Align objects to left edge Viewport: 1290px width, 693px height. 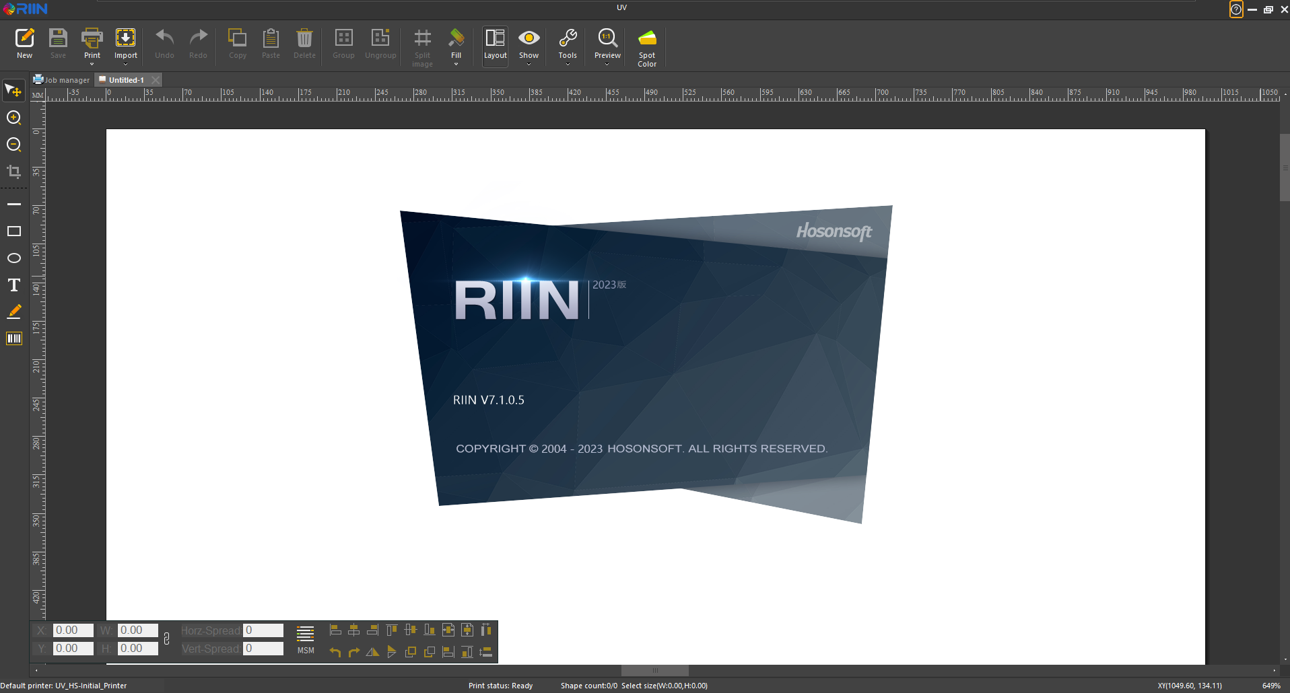pyautogui.click(x=335, y=630)
